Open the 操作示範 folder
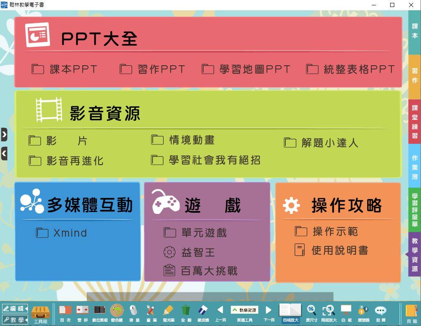Image resolution: width=421 pixels, height=326 pixels. pos(326,232)
